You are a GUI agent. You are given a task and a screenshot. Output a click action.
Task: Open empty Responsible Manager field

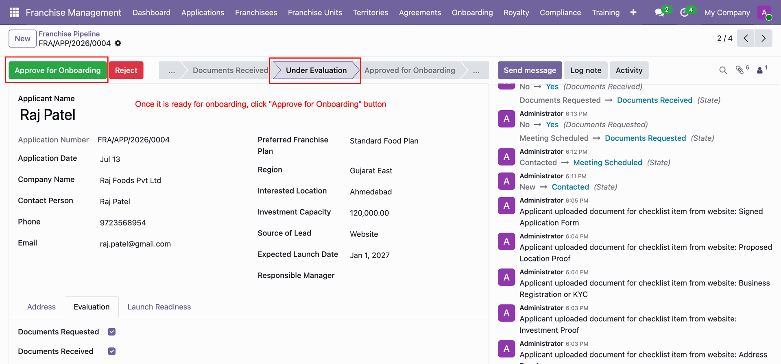414,276
